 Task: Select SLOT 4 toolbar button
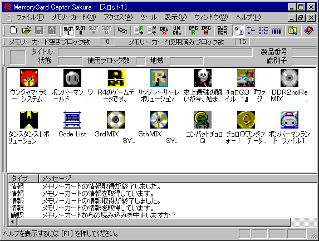[106, 30]
